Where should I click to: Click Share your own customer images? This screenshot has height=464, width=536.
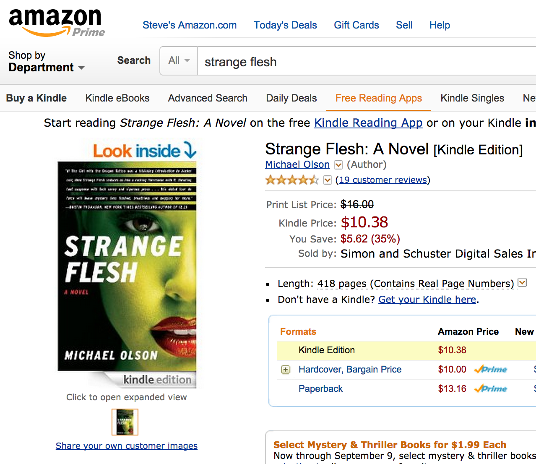pos(127,446)
